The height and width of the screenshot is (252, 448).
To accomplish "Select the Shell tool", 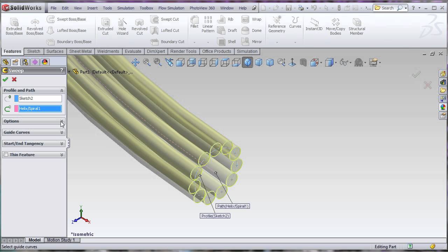I will pos(227,42).
